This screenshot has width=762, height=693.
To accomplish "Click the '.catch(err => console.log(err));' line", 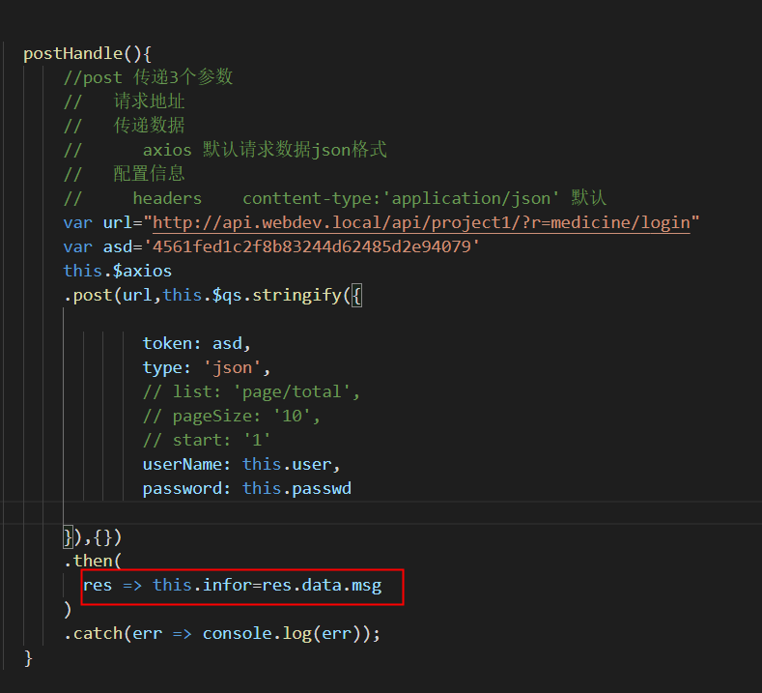I will [222, 633].
